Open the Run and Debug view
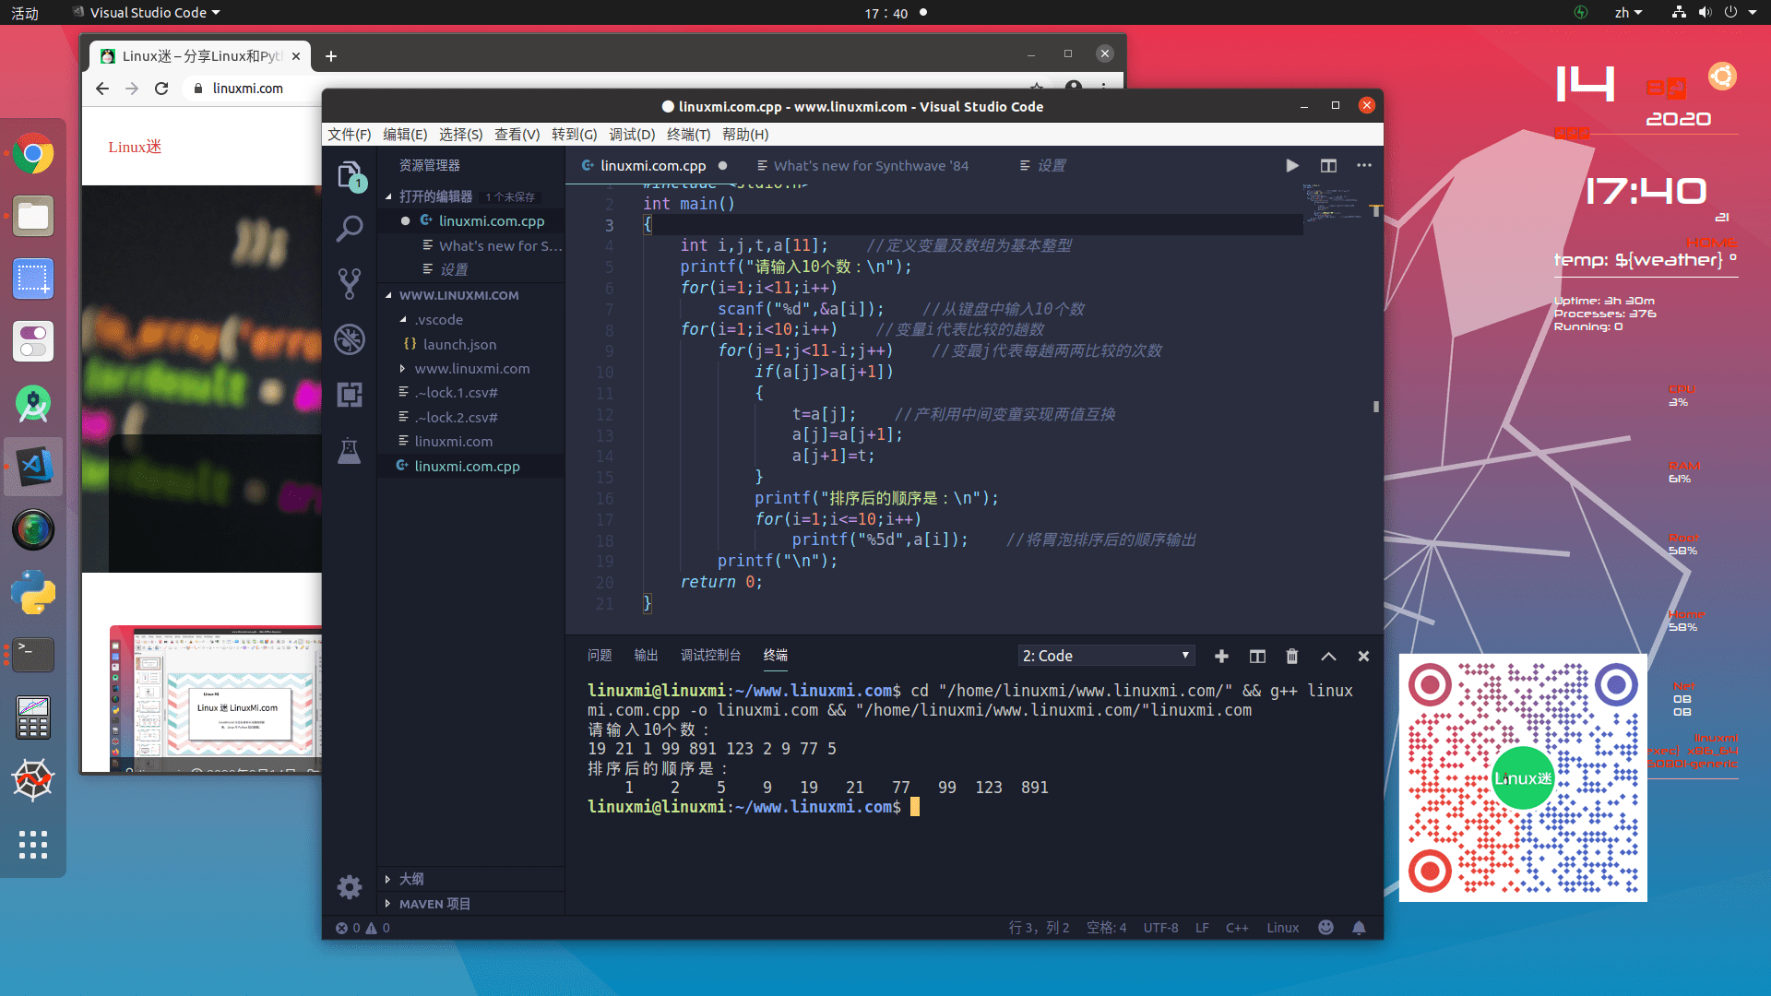 (x=350, y=338)
